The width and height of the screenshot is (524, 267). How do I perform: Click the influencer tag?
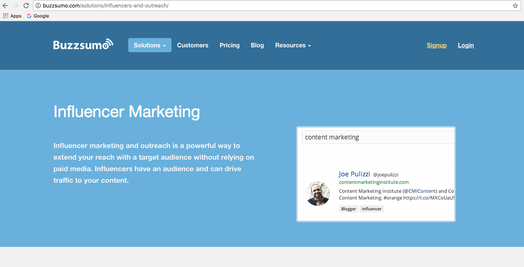tap(372, 209)
